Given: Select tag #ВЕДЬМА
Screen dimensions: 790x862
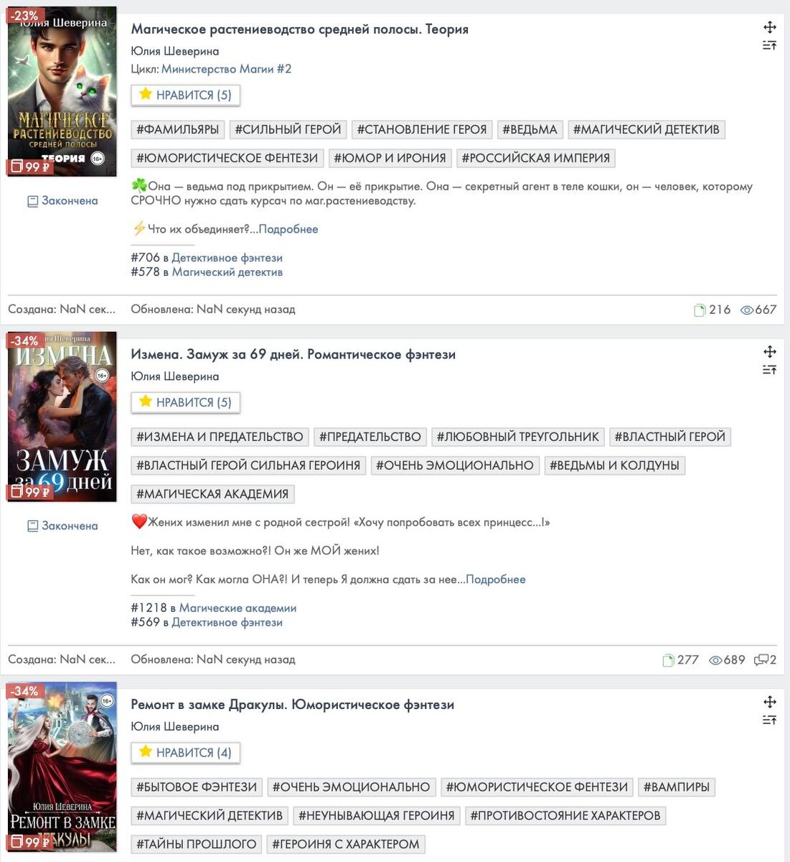Looking at the screenshot, I should click(x=530, y=129).
